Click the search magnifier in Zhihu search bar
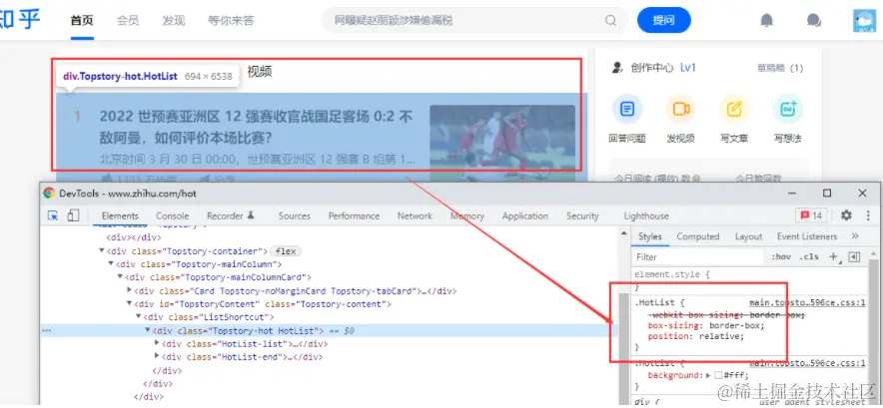The image size is (883, 408). pyautogui.click(x=611, y=20)
